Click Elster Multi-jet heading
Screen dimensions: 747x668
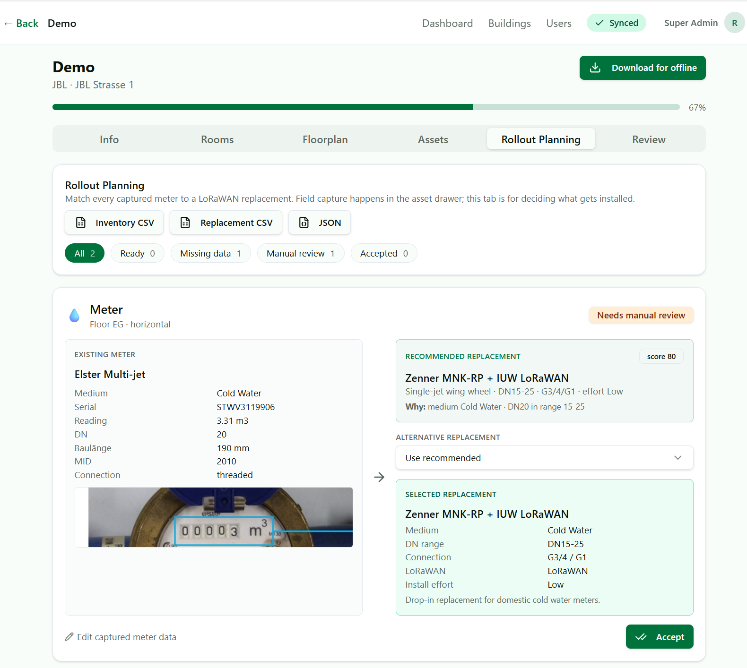110,374
